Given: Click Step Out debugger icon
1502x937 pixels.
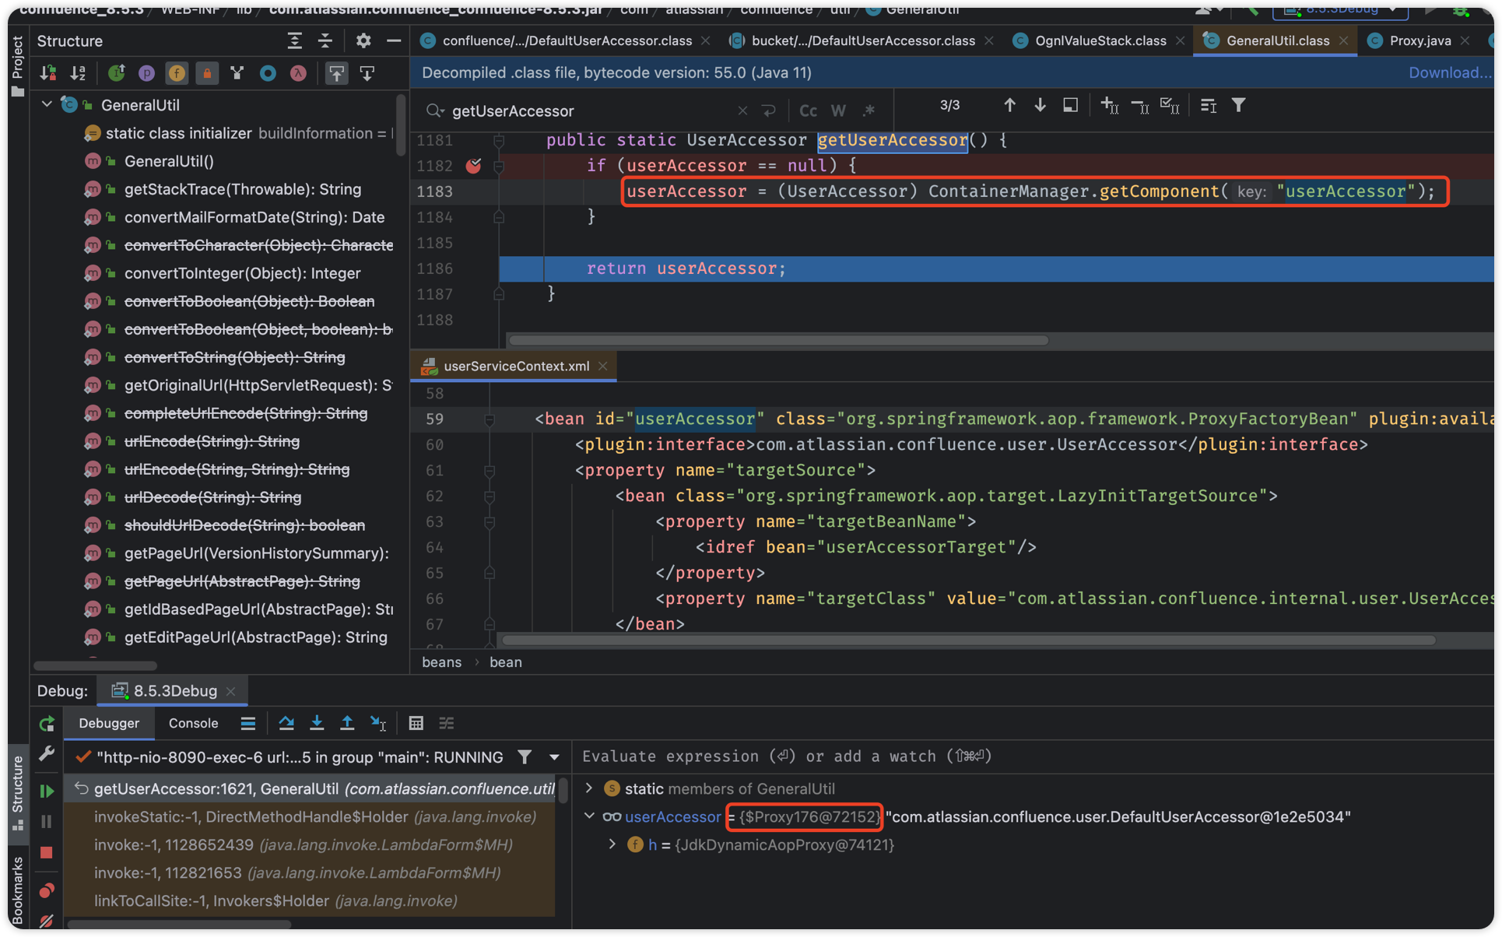Looking at the screenshot, I should (347, 723).
